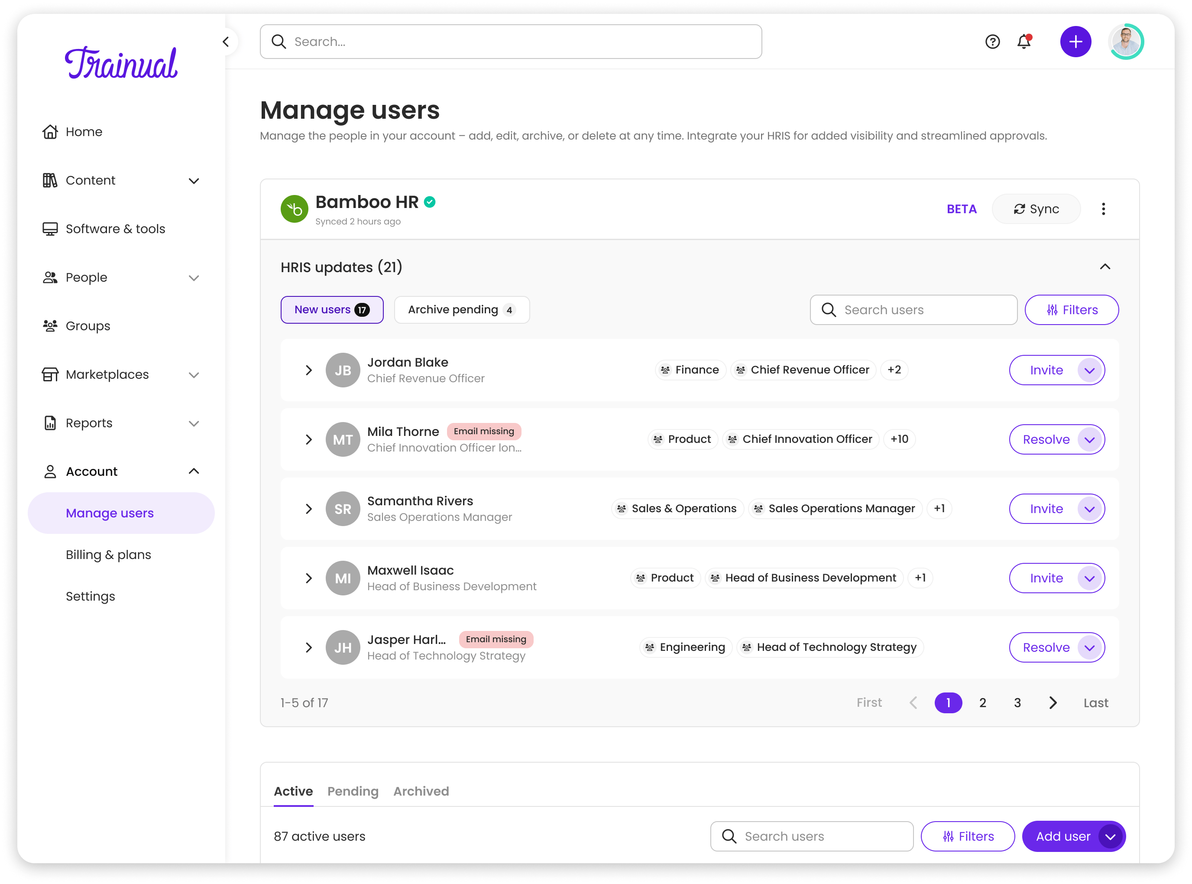This screenshot has height=884, width=1192.
Task: Click the Jordan Blake JB avatar
Action: [343, 370]
